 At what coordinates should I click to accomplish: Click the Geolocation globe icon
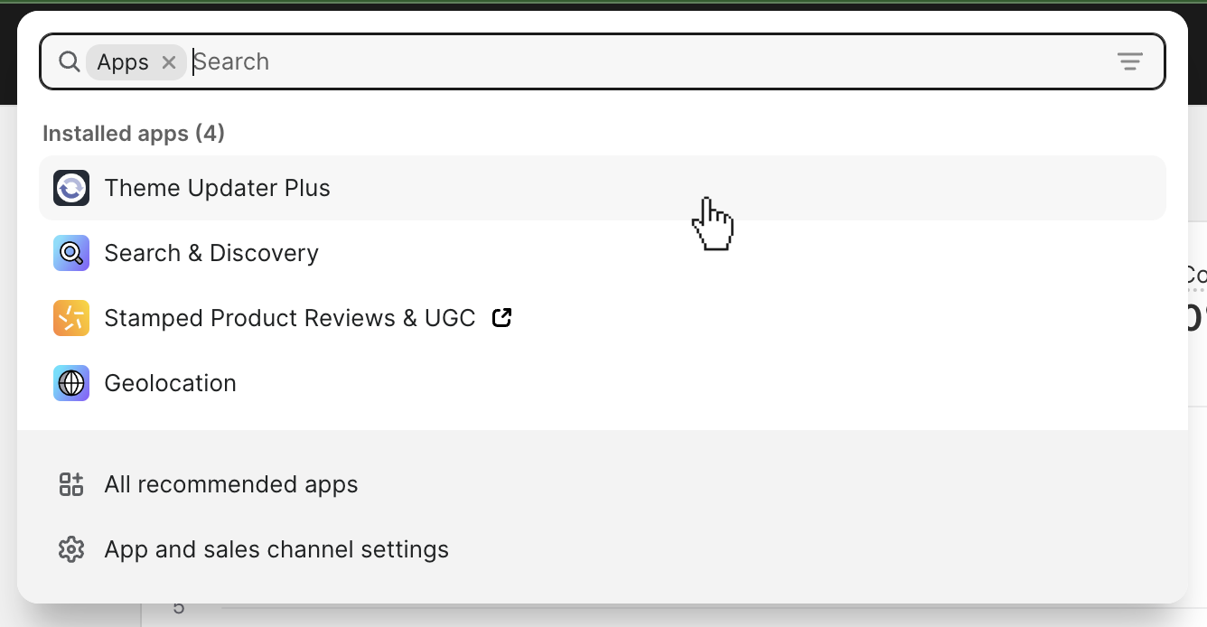[71, 383]
